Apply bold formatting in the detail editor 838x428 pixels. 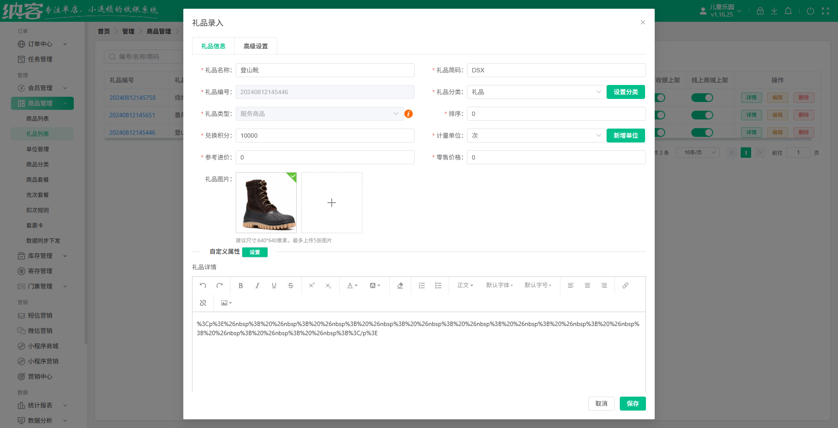[x=240, y=285]
